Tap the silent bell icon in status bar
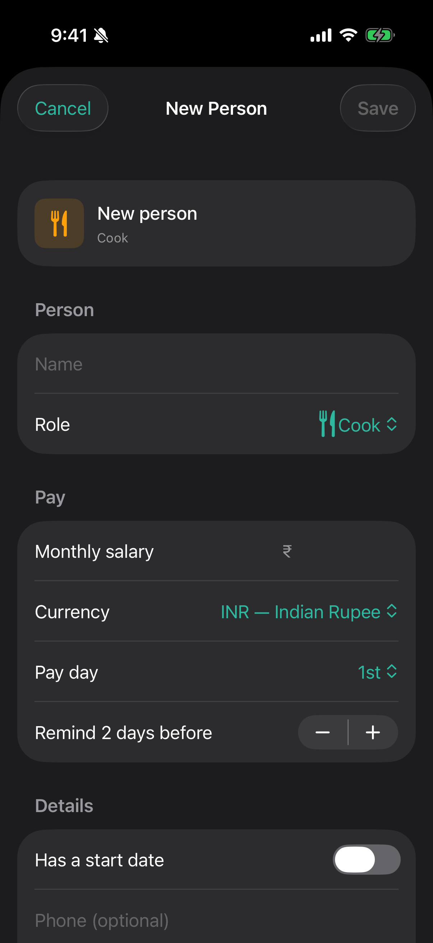Screen dimensions: 433x943 pos(101,36)
